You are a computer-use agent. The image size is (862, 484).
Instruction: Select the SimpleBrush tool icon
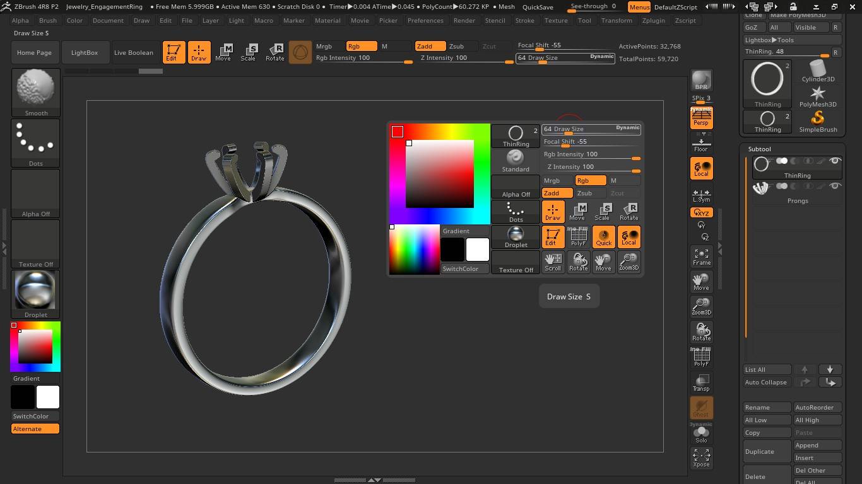pyautogui.click(x=818, y=120)
